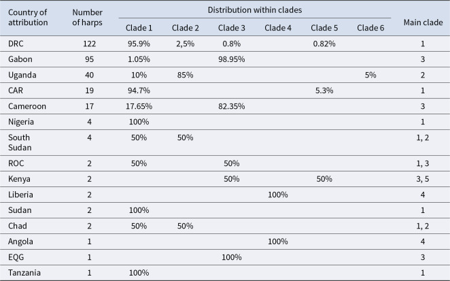This screenshot has height=281, width=450.
Task: Click the 'Distribution within clades' heading
Action: (254, 10)
